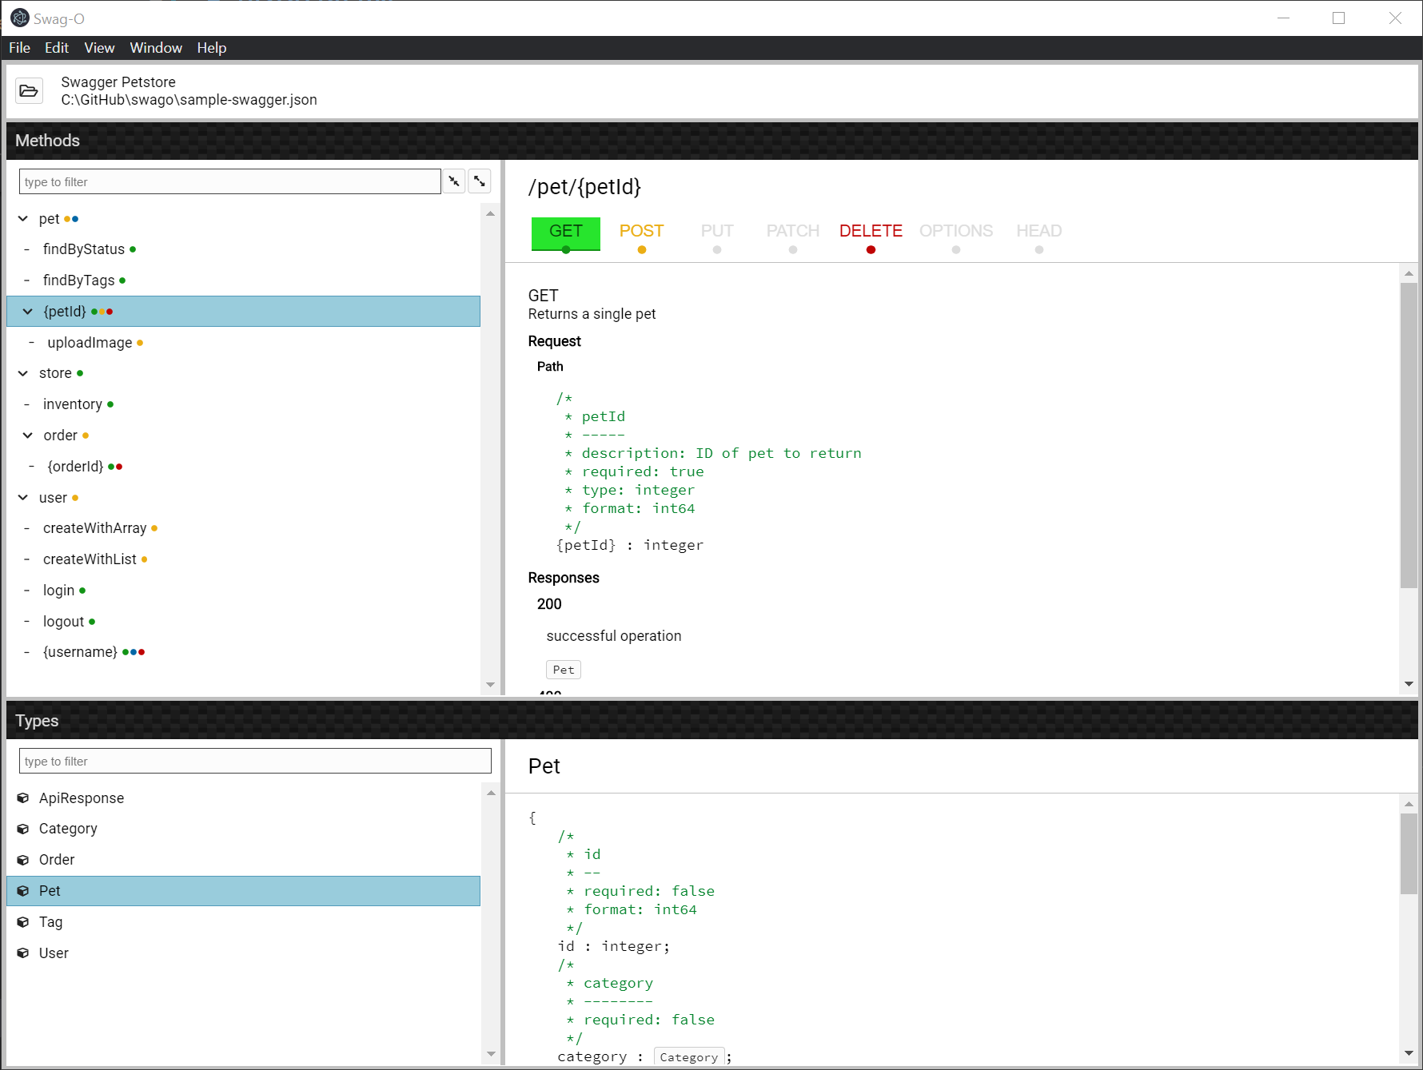Select createWithArray in methods tree

pos(95,528)
